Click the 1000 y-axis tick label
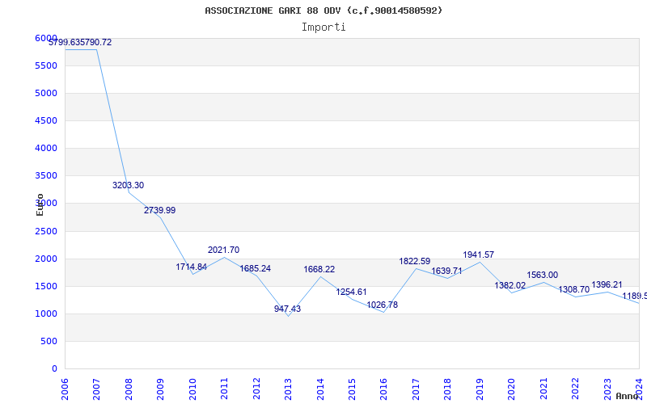This screenshot has width=647, height=404. click(x=46, y=314)
